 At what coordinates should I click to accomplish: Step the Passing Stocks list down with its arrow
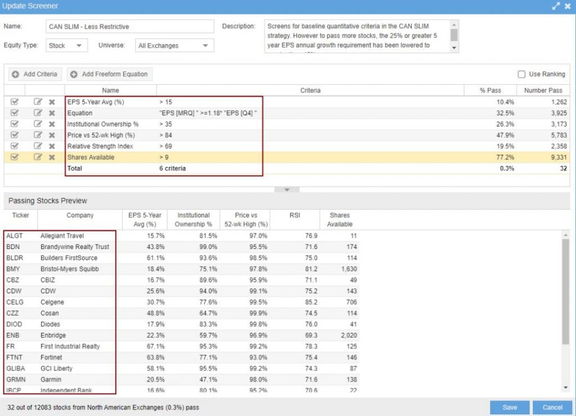click(565, 388)
